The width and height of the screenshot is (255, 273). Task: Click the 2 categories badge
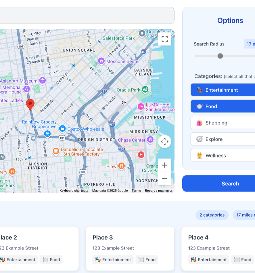pos(212,215)
